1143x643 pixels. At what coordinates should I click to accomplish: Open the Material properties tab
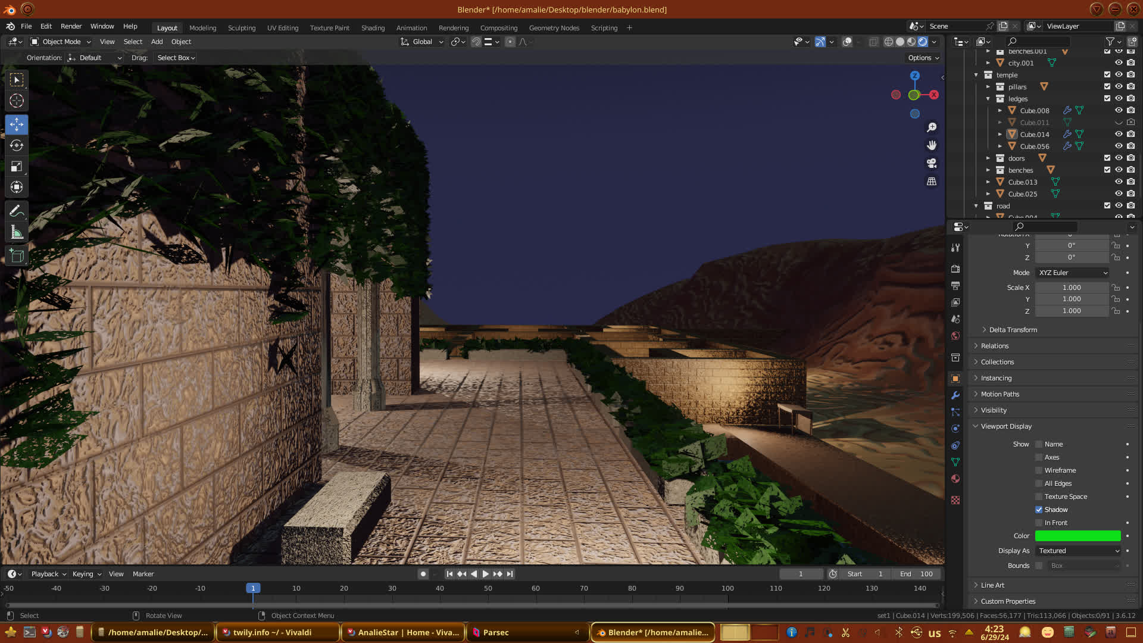[955, 479]
